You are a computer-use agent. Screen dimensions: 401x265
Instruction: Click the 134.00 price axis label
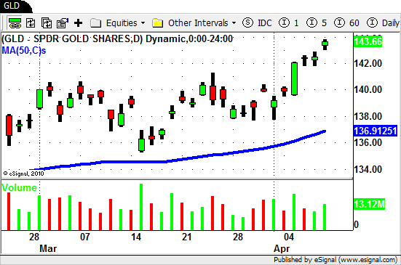point(368,169)
